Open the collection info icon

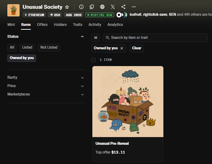click(x=81, y=7)
